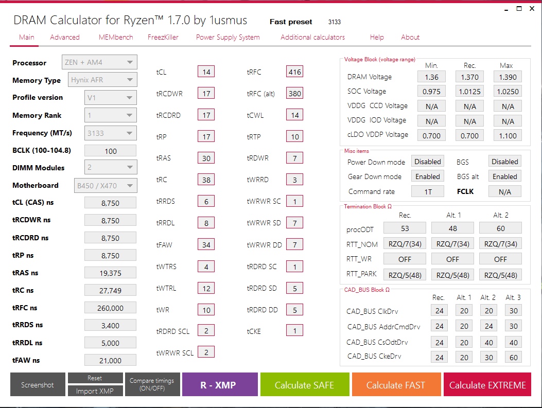
Task: Close the DRAM Calculator window
Action: [532, 9]
